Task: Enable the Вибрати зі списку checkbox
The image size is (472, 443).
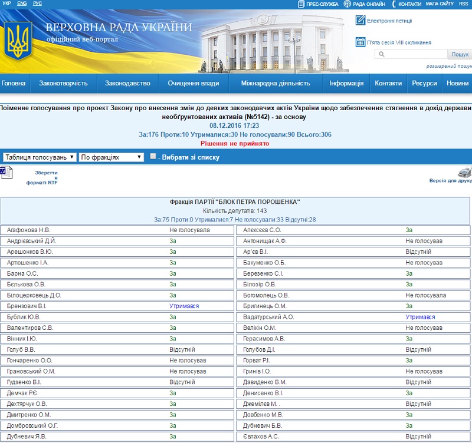Action: 153,157
